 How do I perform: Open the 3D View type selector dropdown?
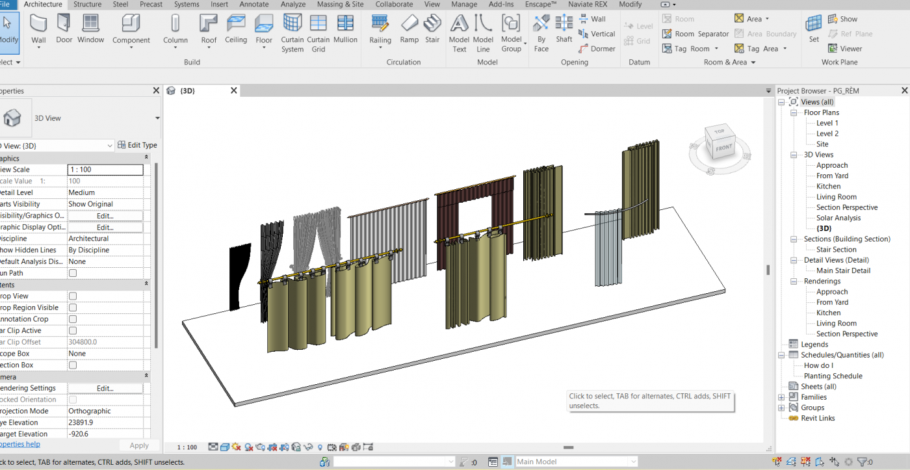click(157, 118)
